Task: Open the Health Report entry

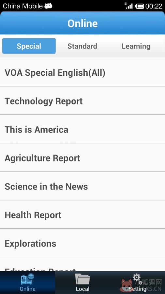Action: pos(82,215)
